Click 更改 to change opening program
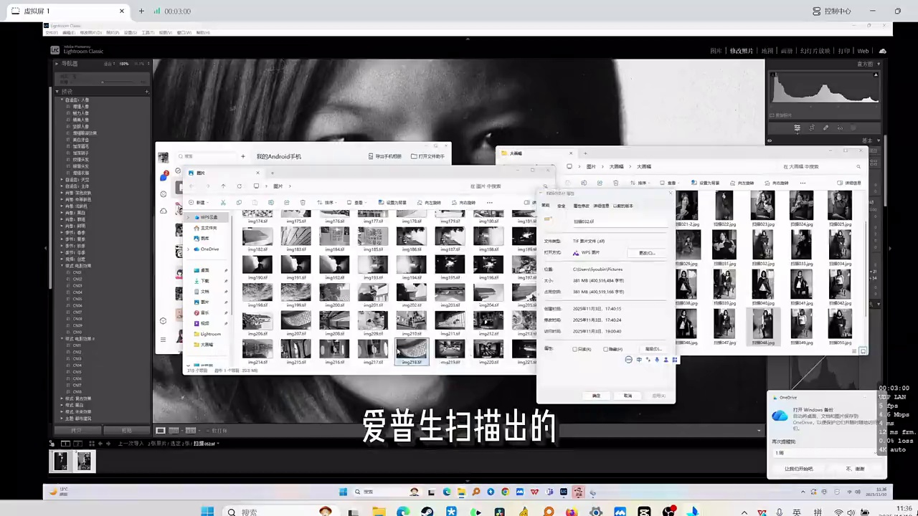The image size is (918, 516). (x=647, y=253)
